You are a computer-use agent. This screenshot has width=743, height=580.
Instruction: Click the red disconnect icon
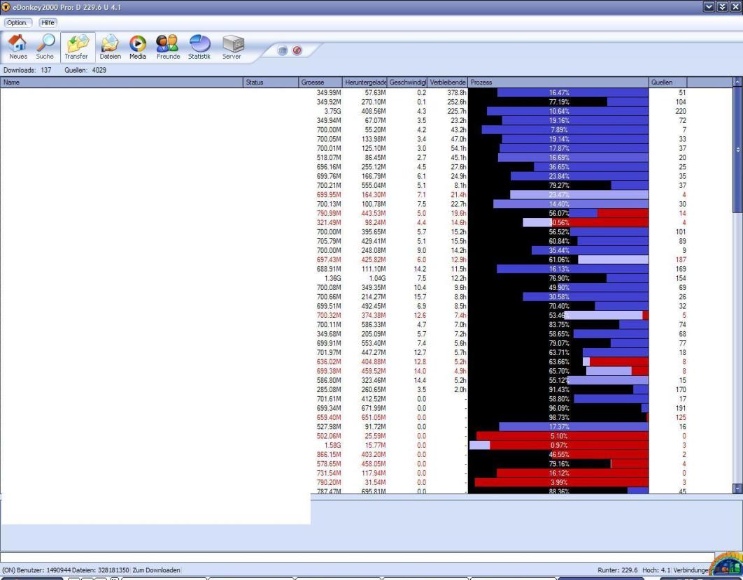click(297, 50)
